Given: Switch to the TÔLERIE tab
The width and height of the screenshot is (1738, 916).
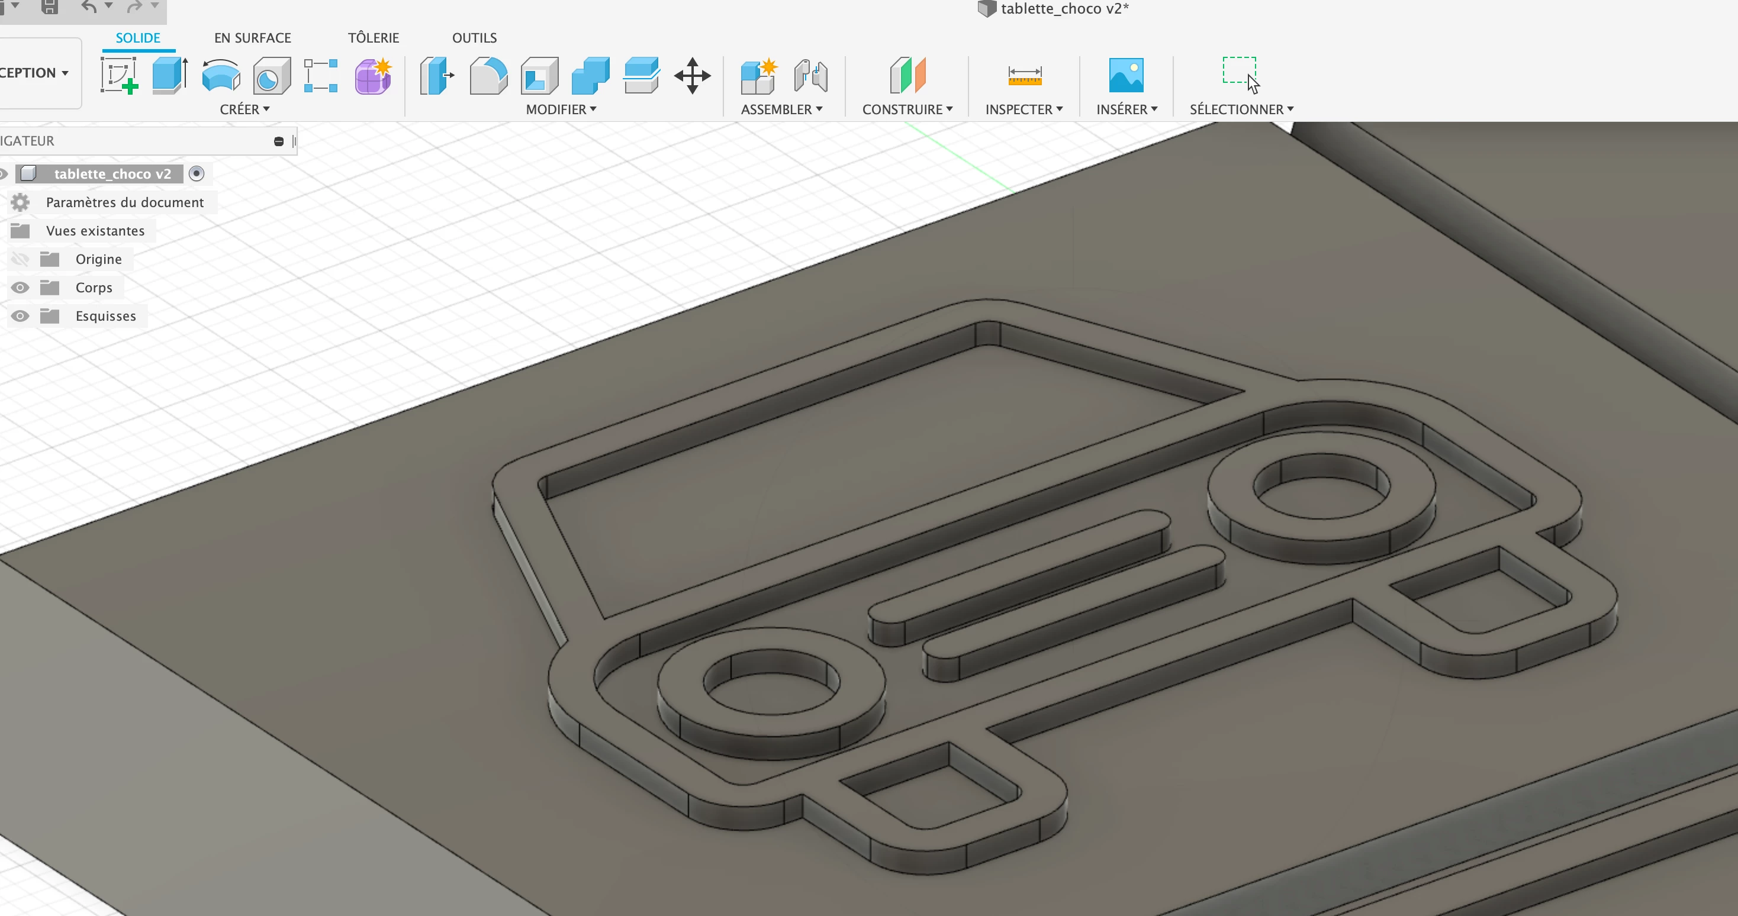Looking at the screenshot, I should pyautogui.click(x=373, y=38).
